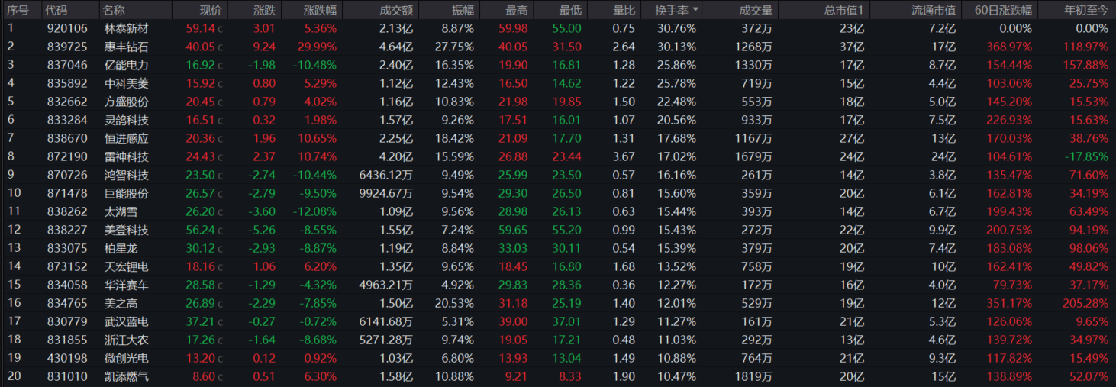The image size is (1116, 387).
Task: Select stock name 亿能电力
Action: click(x=127, y=65)
